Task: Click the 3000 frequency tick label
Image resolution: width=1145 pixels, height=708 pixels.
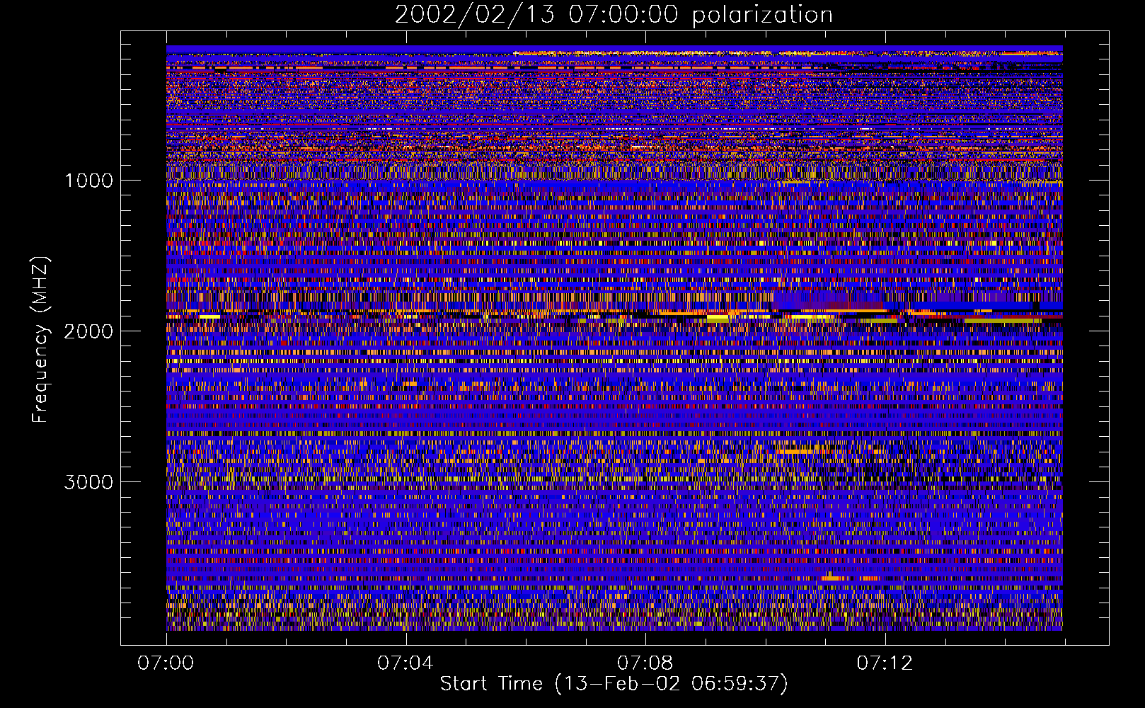Action: tap(88, 482)
